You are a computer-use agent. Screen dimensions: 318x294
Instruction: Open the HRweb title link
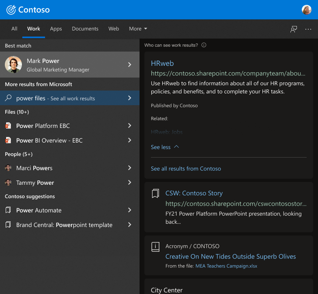tap(162, 63)
